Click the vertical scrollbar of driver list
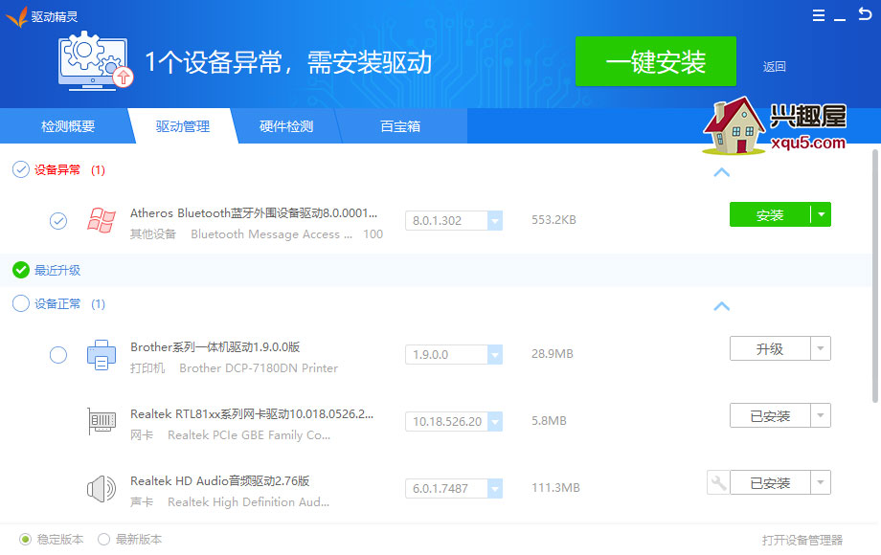 [875, 277]
